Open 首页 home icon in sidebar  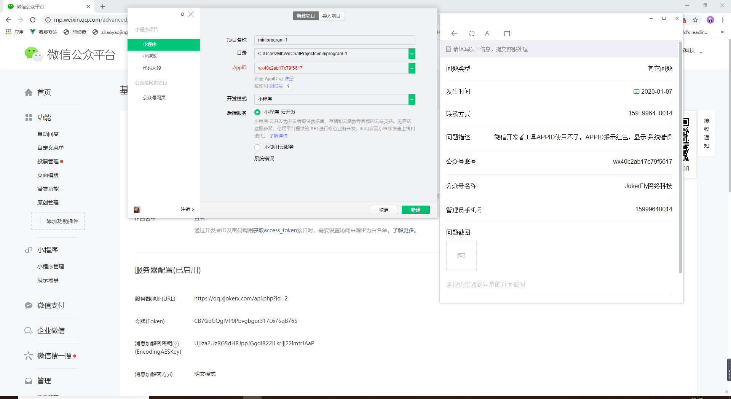pyautogui.click(x=29, y=93)
